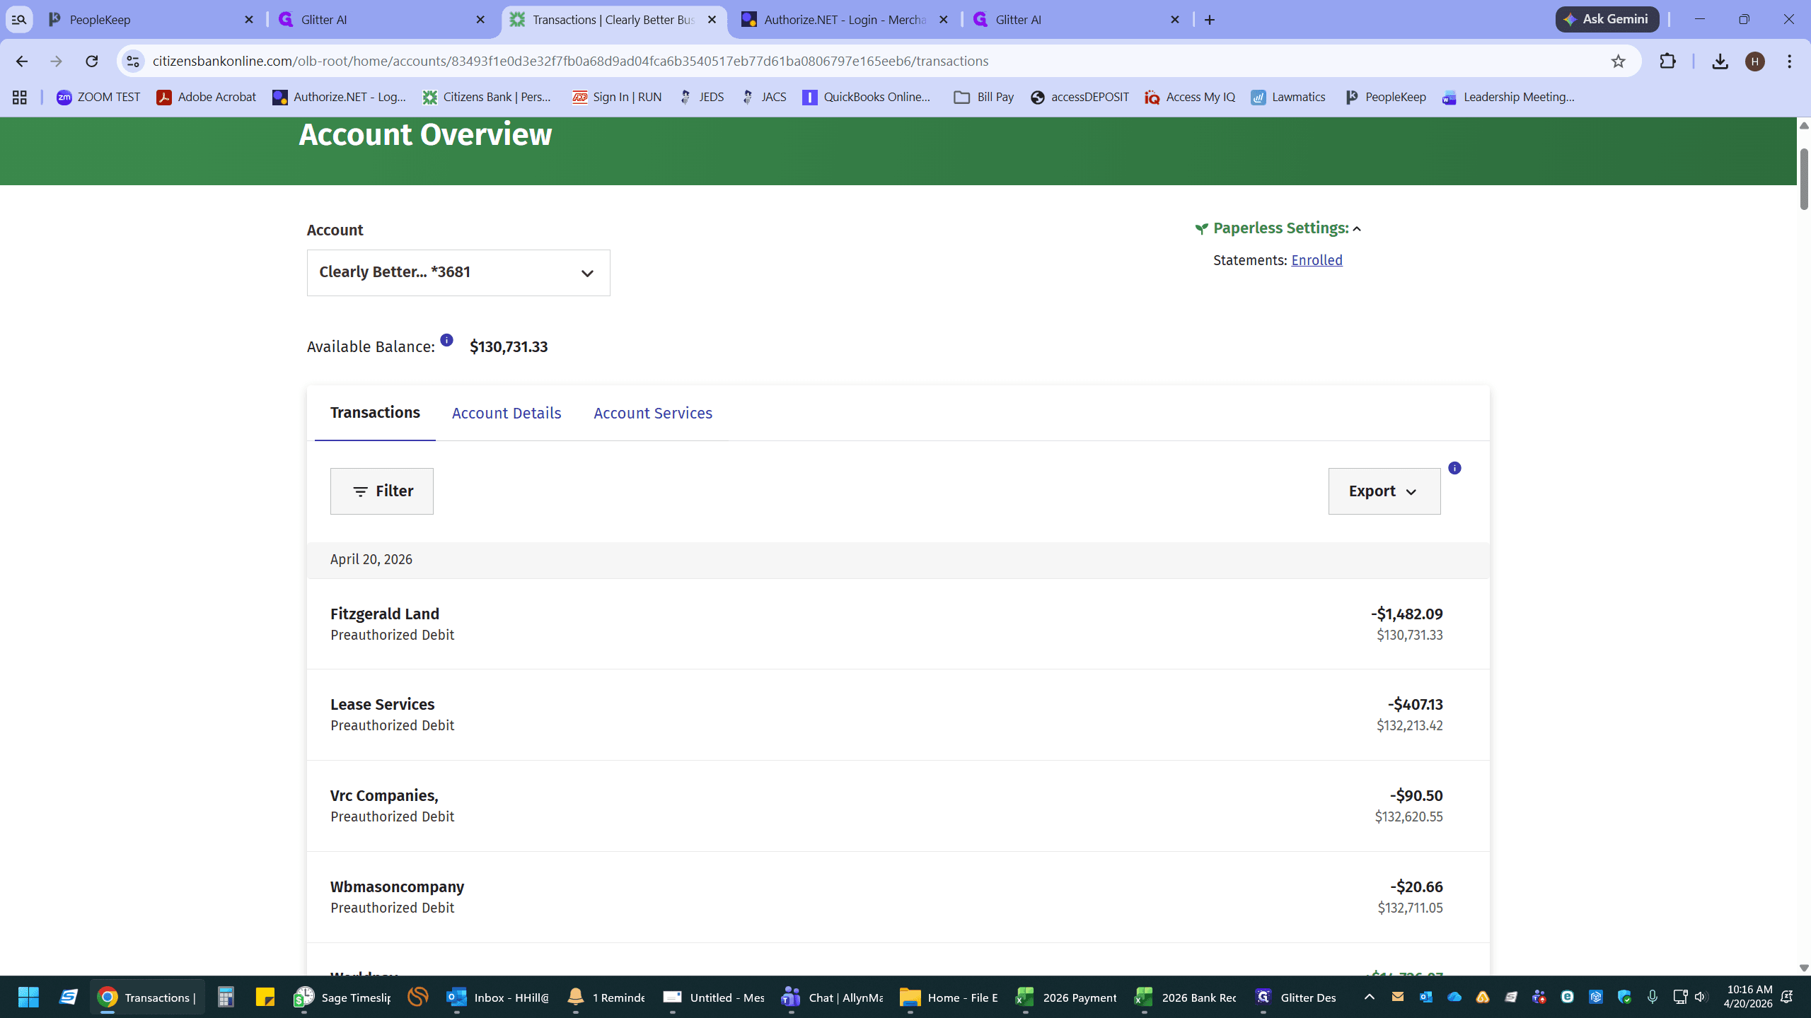Open the Chrome three-dot menu
This screenshot has height=1018, width=1811.
pyautogui.click(x=1789, y=61)
